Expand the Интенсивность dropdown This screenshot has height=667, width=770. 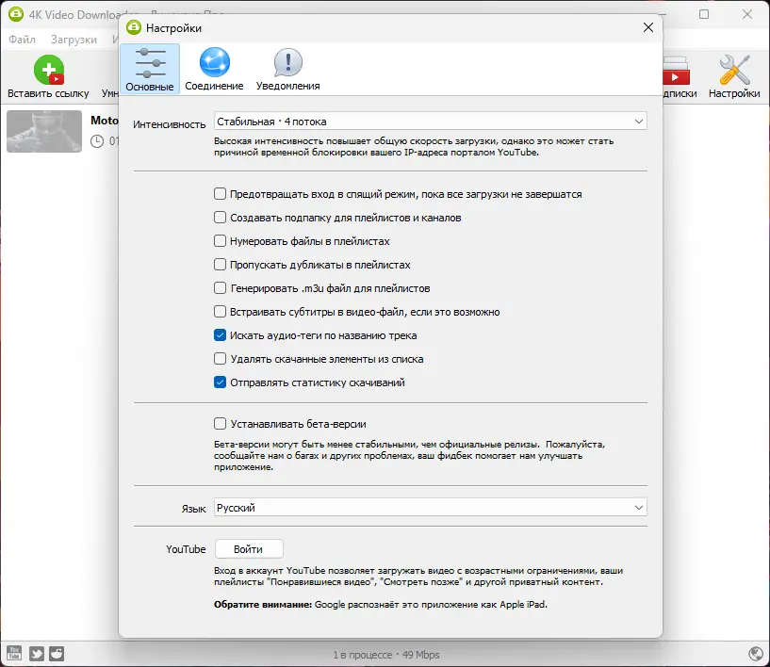(430, 122)
